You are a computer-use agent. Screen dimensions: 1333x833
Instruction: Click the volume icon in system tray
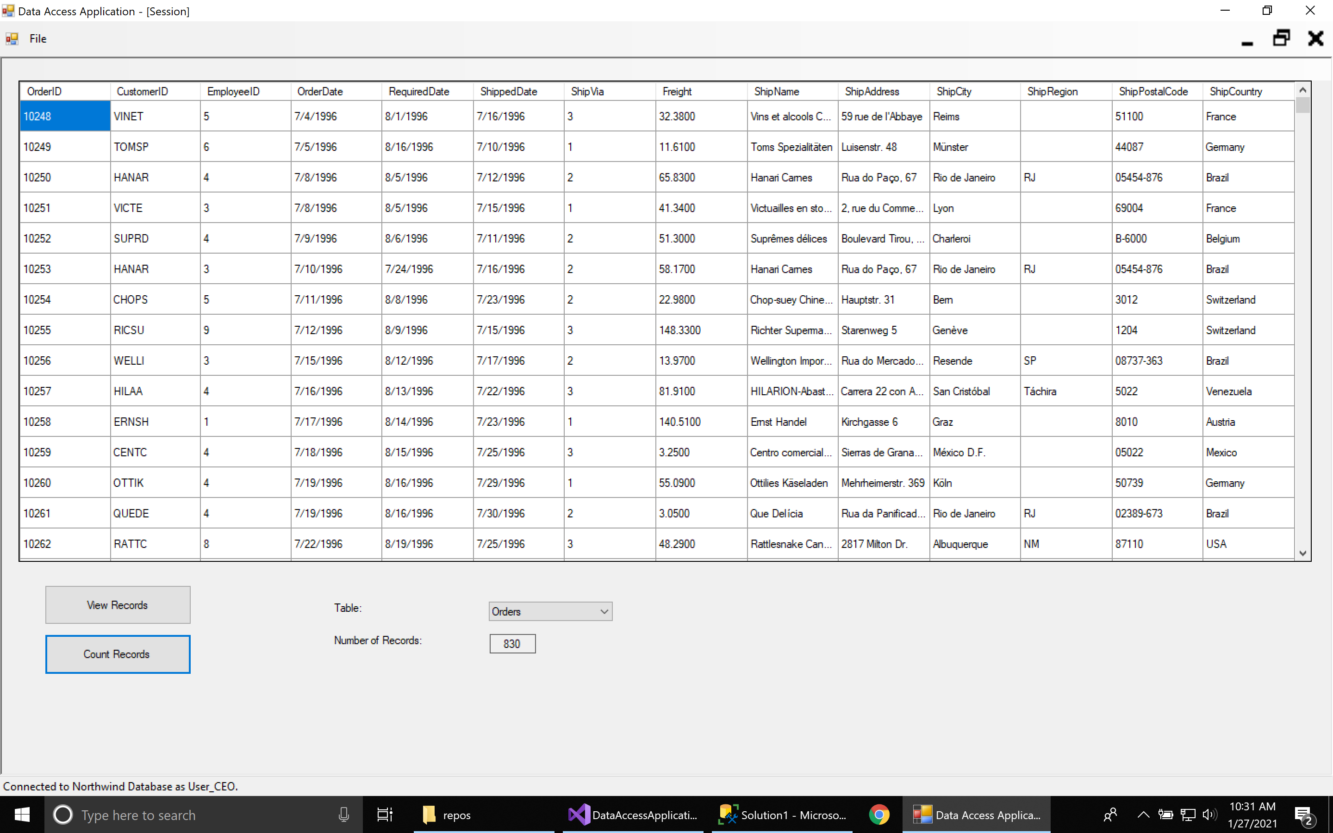coord(1209,814)
